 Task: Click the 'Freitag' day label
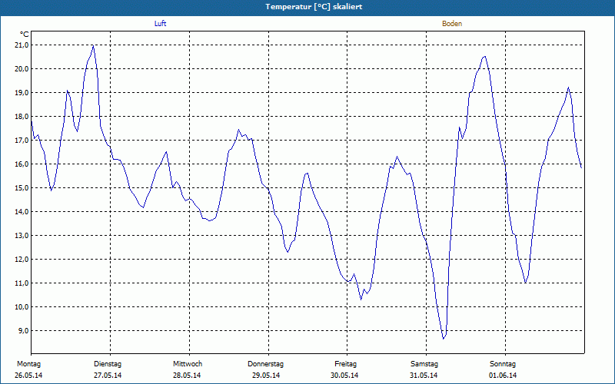coord(345,364)
